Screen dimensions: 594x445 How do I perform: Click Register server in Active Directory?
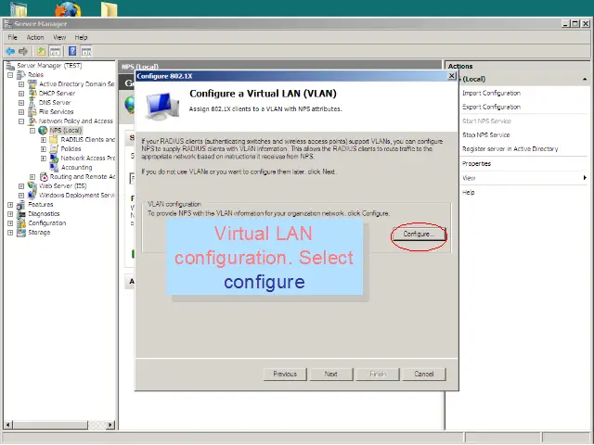pyautogui.click(x=510, y=149)
